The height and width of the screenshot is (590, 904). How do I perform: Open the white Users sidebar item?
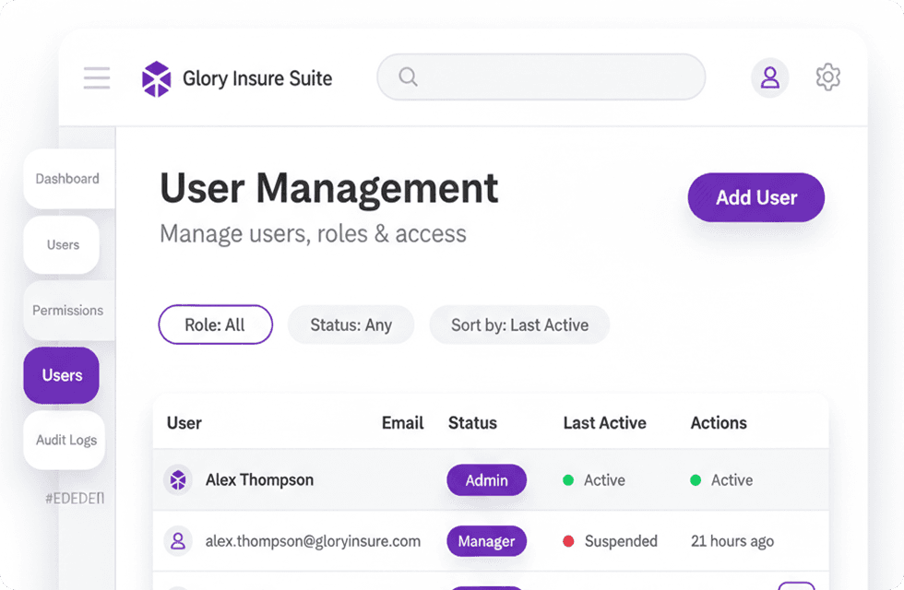coord(62,245)
